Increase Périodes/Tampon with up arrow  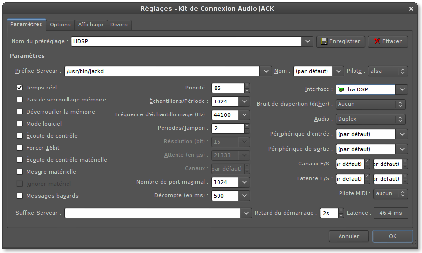click(x=247, y=126)
